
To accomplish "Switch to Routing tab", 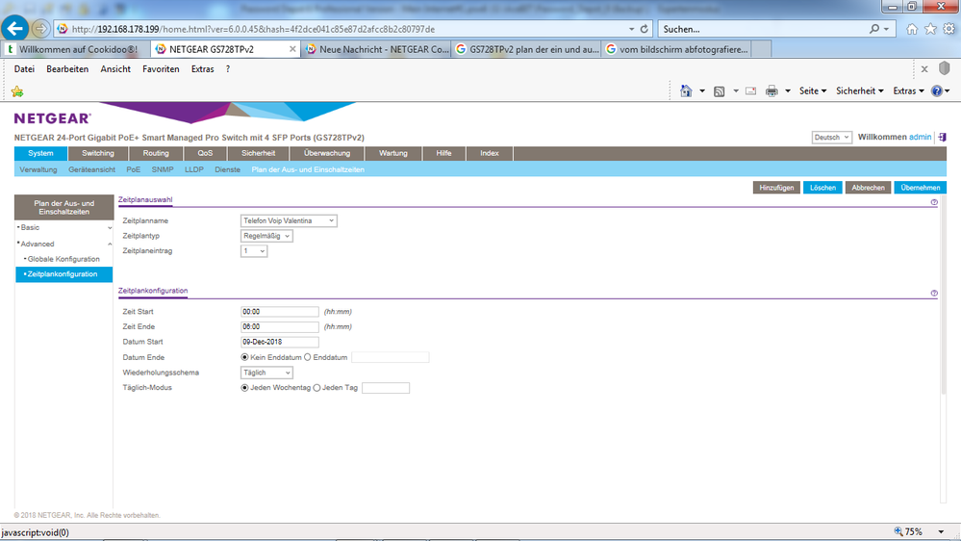I will click(x=156, y=153).
